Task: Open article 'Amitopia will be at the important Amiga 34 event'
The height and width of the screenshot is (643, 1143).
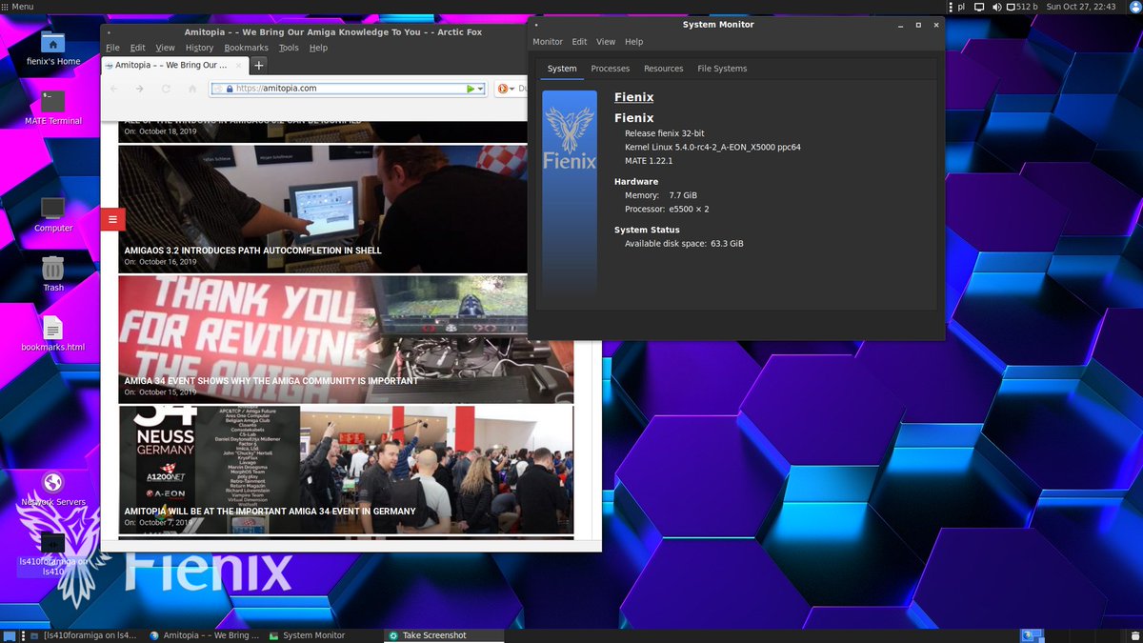Action: [270, 512]
